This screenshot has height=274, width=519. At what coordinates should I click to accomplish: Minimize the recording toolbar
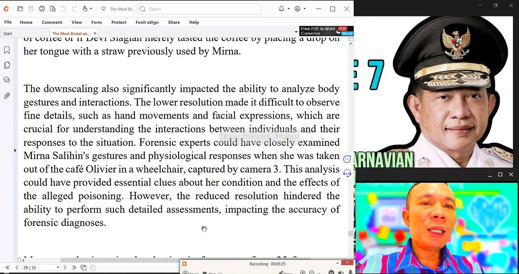337,263
